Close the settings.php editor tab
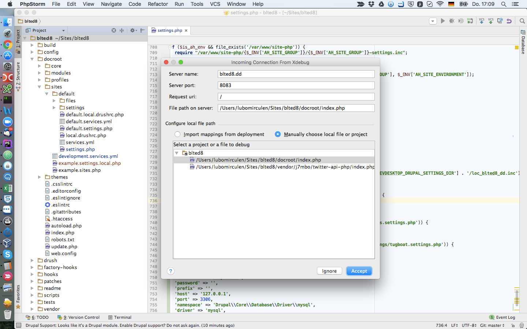Image resolution: width=527 pixels, height=329 pixels. pyautogui.click(x=186, y=30)
